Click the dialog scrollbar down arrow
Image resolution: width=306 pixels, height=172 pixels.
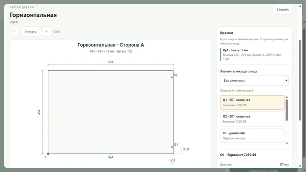[x=300, y=166]
